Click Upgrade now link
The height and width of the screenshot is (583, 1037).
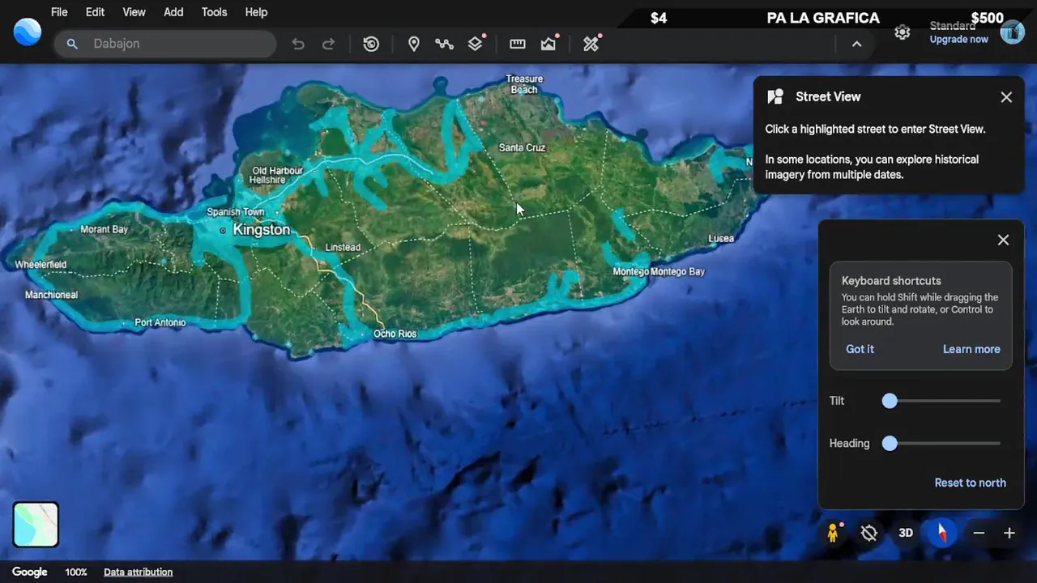point(958,40)
